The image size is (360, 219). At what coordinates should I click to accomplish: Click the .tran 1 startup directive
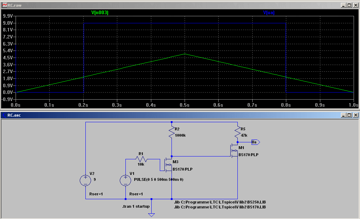pos(136,206)
